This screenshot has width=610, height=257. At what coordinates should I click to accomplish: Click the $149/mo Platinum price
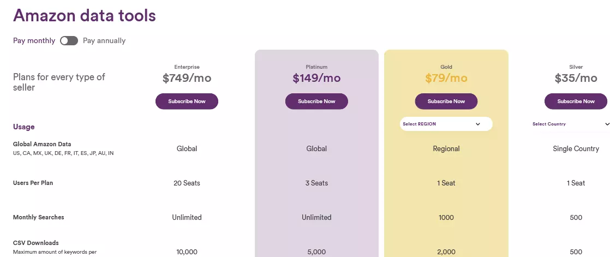316,78
